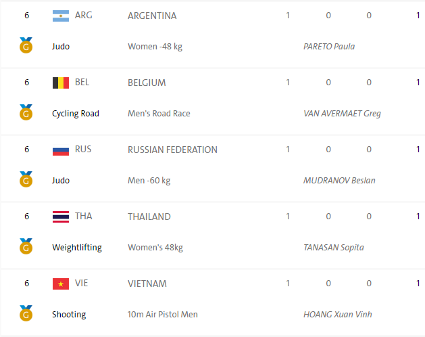Open the ARGENTINA country link
This screenshot has height=337, width=425.
coord(152,16)
